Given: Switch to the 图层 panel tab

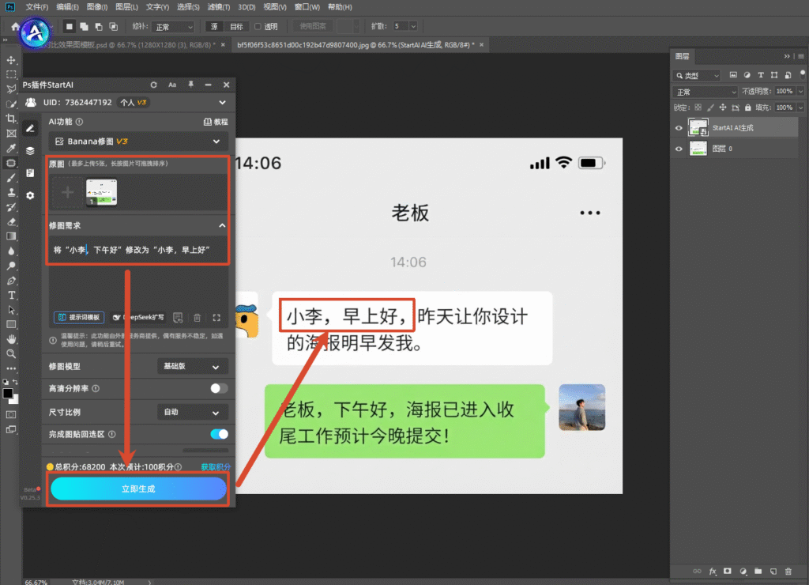Looking at the screenshot, I should pos(682,56).
